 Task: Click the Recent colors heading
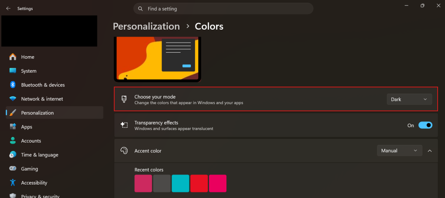pos(149,170)
